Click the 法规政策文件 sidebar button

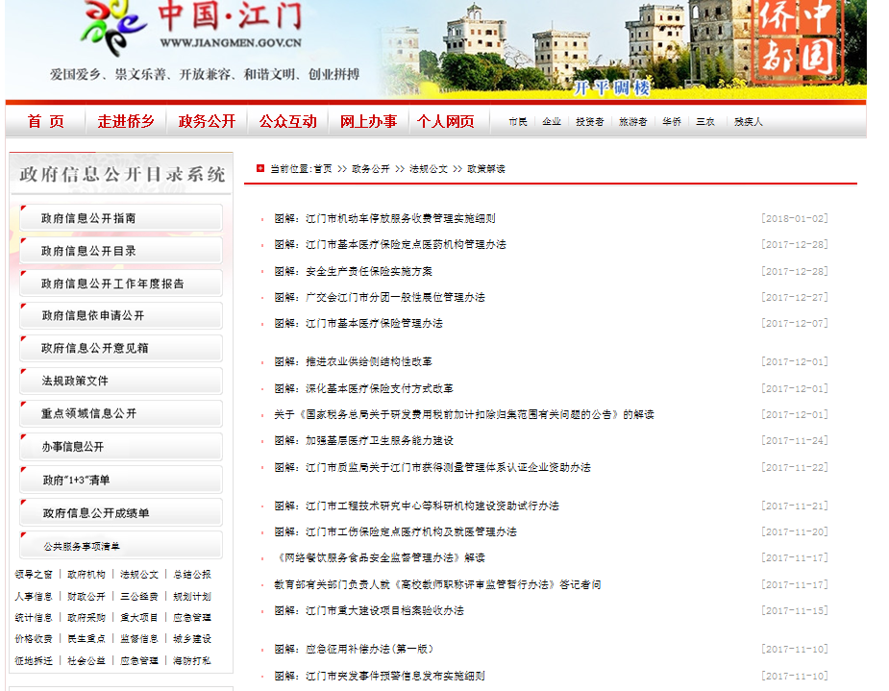click(120, 381)
